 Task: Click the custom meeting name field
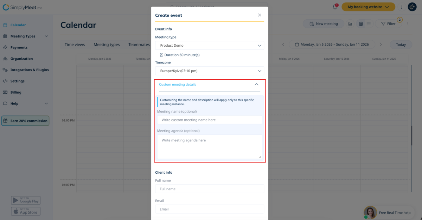pyautogui.click(x=209, y=120)
